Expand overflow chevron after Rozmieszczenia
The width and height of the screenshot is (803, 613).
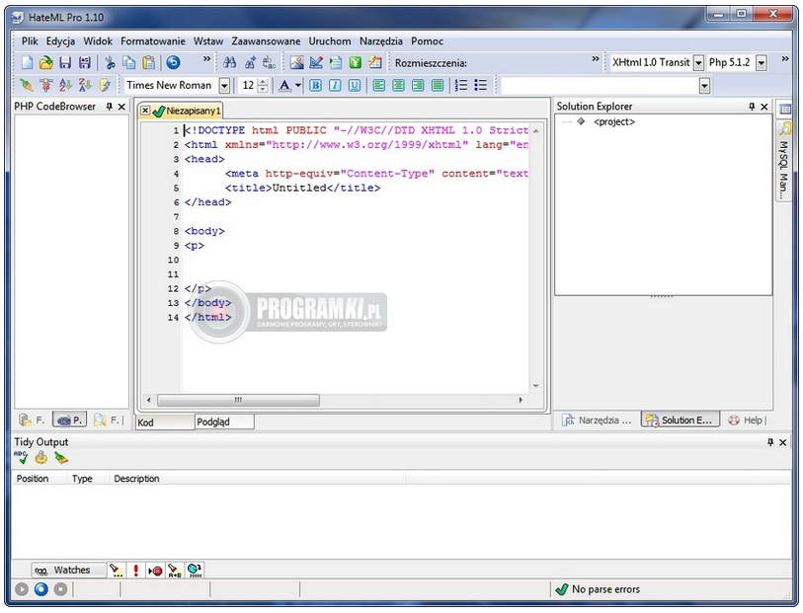(595, 59)
